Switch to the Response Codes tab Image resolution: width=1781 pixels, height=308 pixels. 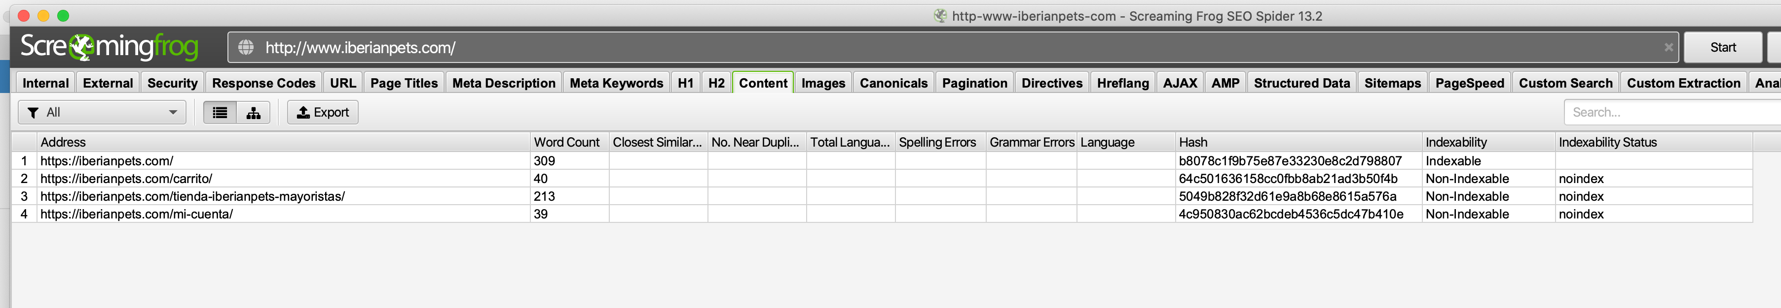[263, 83]
